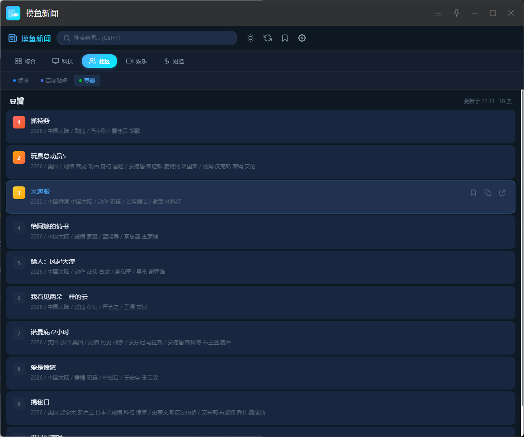
Task: Toggle light theme with sun icon
Action: pos(250,38)
